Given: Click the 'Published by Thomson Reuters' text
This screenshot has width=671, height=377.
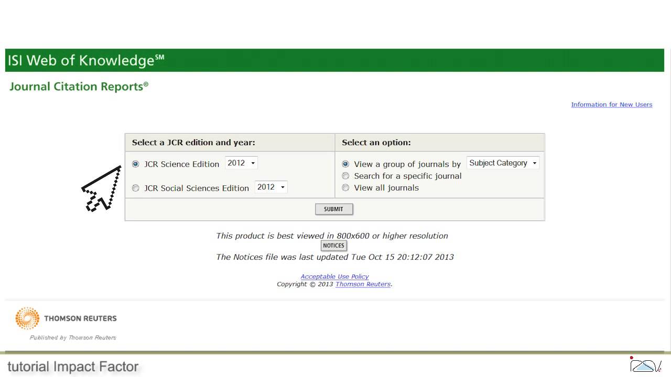Looking at the screenshot, I should tap(73, 338).
